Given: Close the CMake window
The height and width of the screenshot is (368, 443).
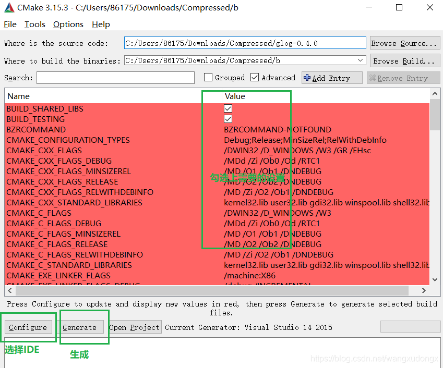Looking at the screenshot, I should 430,8.
